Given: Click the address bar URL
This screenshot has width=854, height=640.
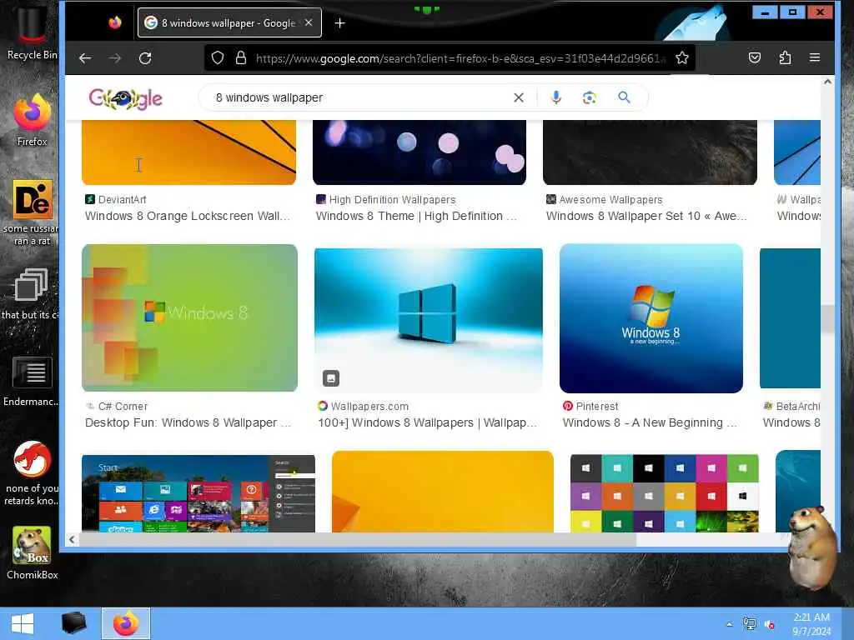Looking at the screenshot, I should pyautogui.click(x=460, y=58).
